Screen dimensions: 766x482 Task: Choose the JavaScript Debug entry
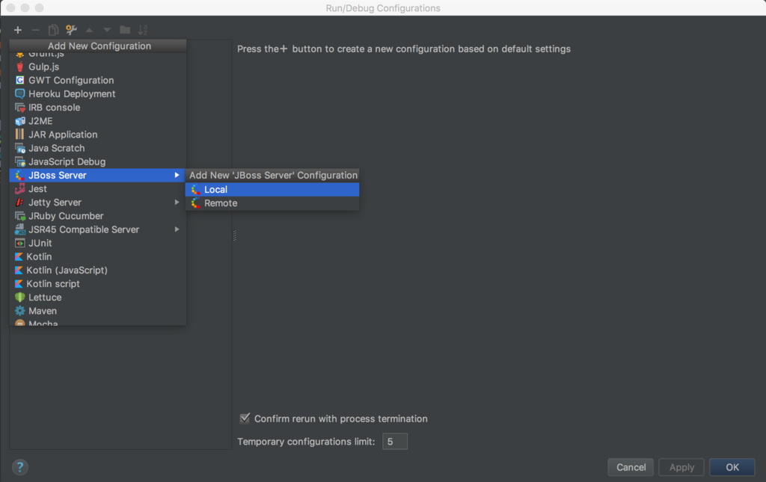click(98, 161)
